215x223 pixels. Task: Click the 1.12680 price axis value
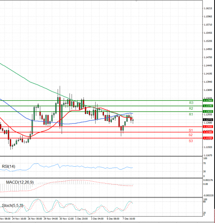click(x=208, y=123)
